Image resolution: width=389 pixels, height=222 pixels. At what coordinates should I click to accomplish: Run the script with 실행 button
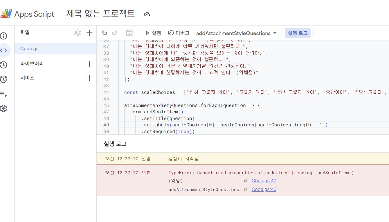pos(153,33)
